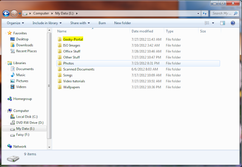Click the navigation pane scrollbar thumb
242x167 pixels.
pos(49,86)
